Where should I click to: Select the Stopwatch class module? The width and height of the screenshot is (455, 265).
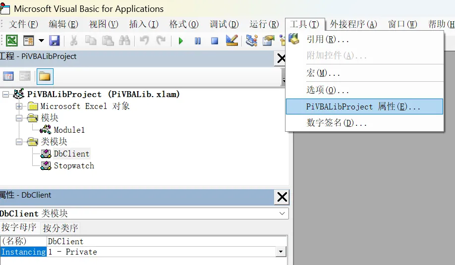pos(74,165)
